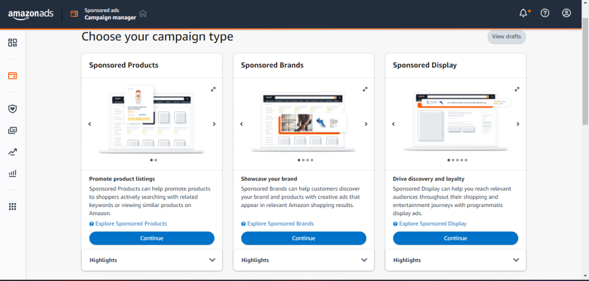Show previous slide in Sponsored Display carousel
The width and height of the screenshot is (589, 281).
[393, 124]
